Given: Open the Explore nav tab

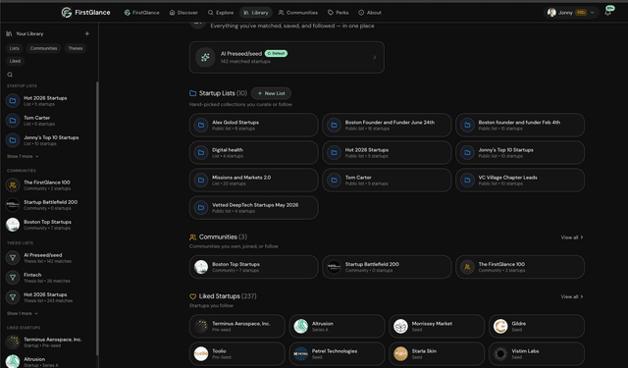Looking at the screenshot, I should pos(221,13).
